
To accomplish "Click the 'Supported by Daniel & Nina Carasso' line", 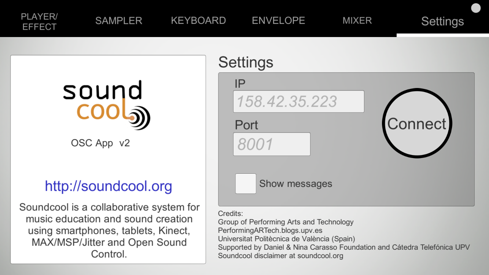I will coord(344,247).
